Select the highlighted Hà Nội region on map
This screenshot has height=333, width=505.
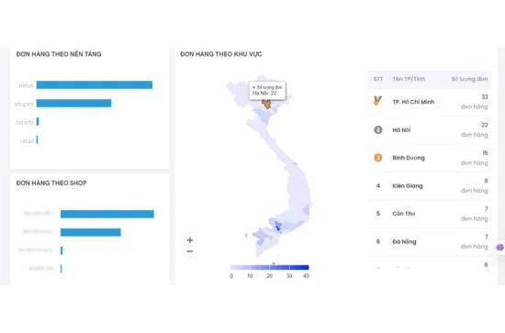[x=266, y=104]
